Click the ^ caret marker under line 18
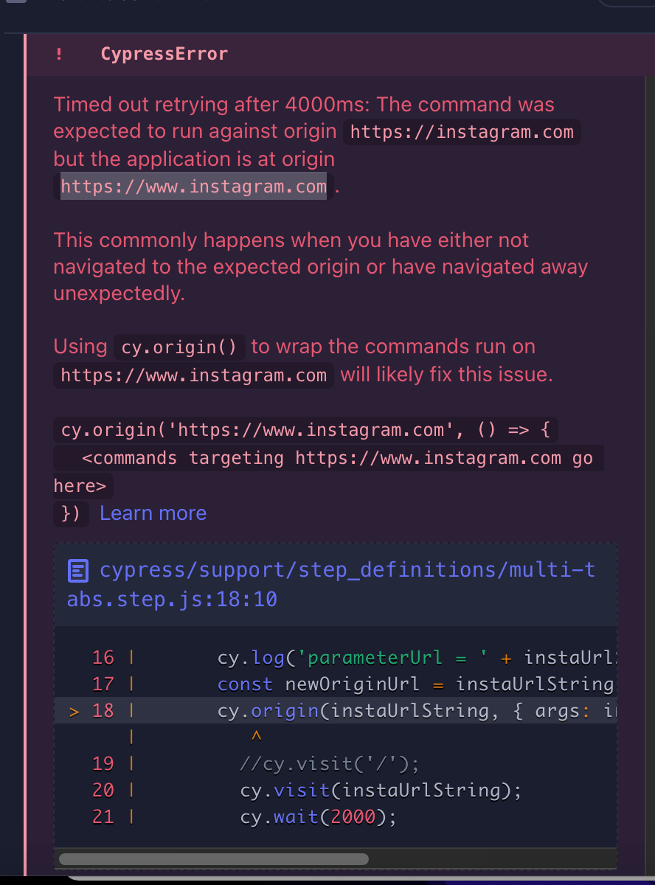The height and width of the screenshot is (885, 655). point(257,736)
